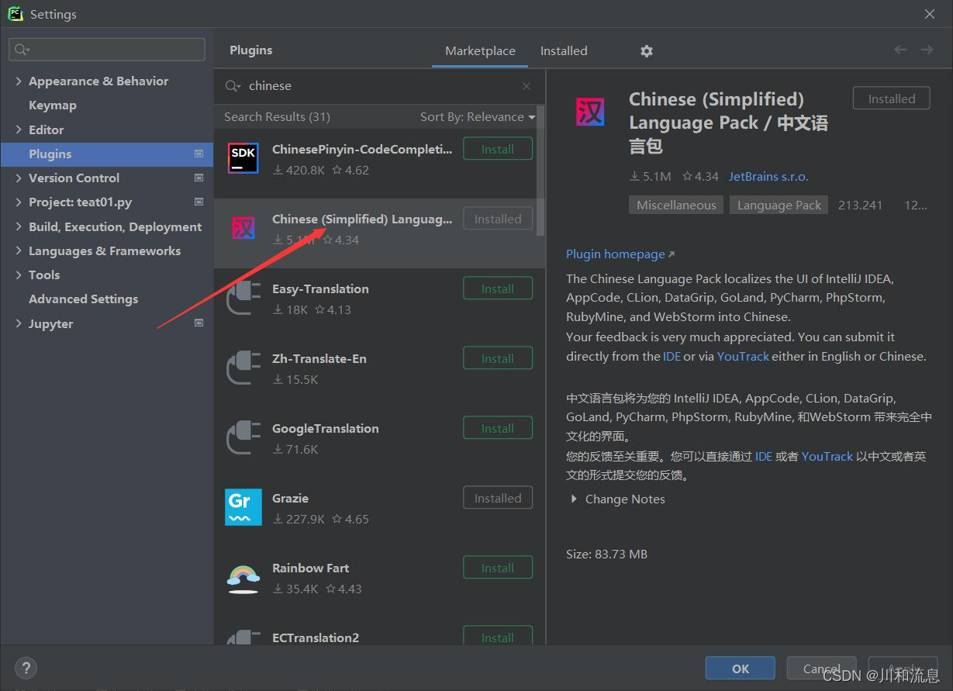This screenshot has height=691, width=953.
Task: Click Cancel to discard settings
Action: point(822,669)
